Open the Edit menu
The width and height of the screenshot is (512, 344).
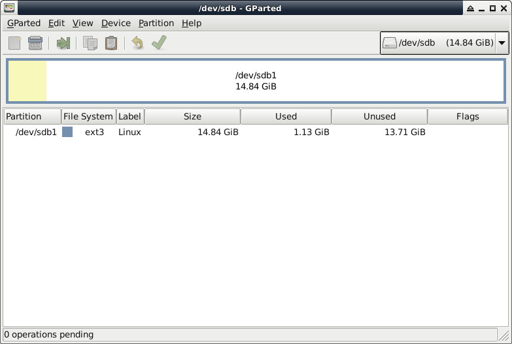tap(56, 23)
